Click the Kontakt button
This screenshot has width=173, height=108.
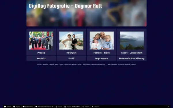(41, 58)
